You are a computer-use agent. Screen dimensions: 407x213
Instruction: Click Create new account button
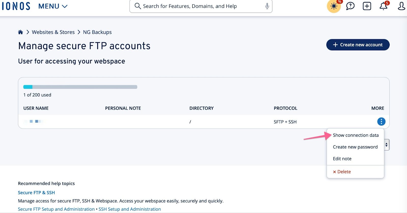point(358,45)
